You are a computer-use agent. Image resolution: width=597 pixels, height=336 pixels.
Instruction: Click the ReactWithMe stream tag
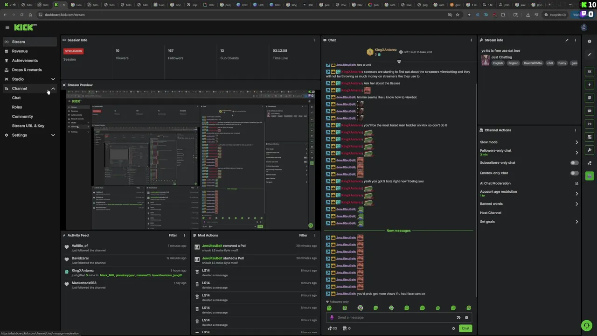(533, 63)
